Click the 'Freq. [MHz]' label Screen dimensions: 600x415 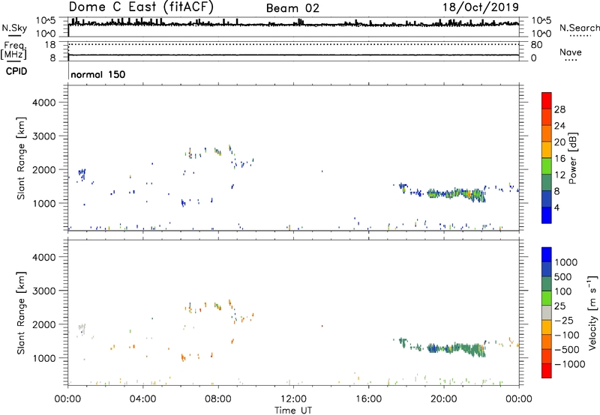tap(13, 50)
